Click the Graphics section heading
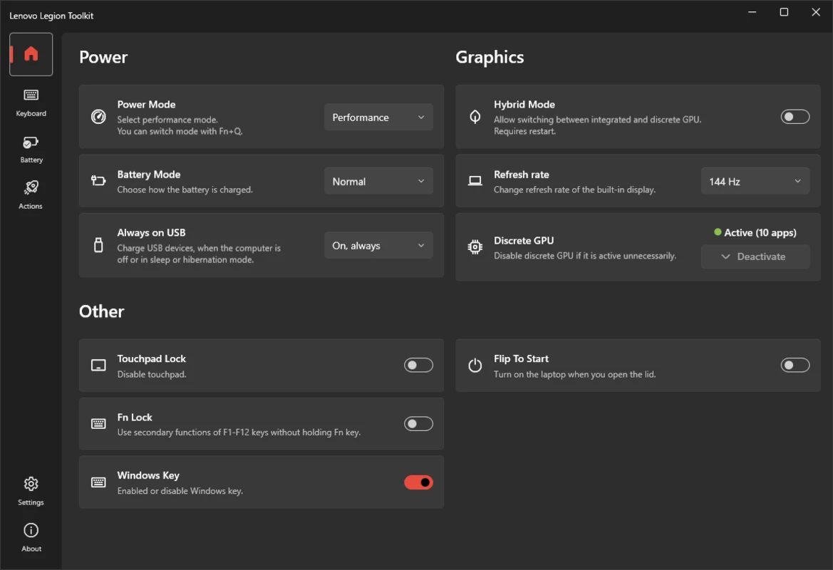The image size is (833, 570). [490, 58]
